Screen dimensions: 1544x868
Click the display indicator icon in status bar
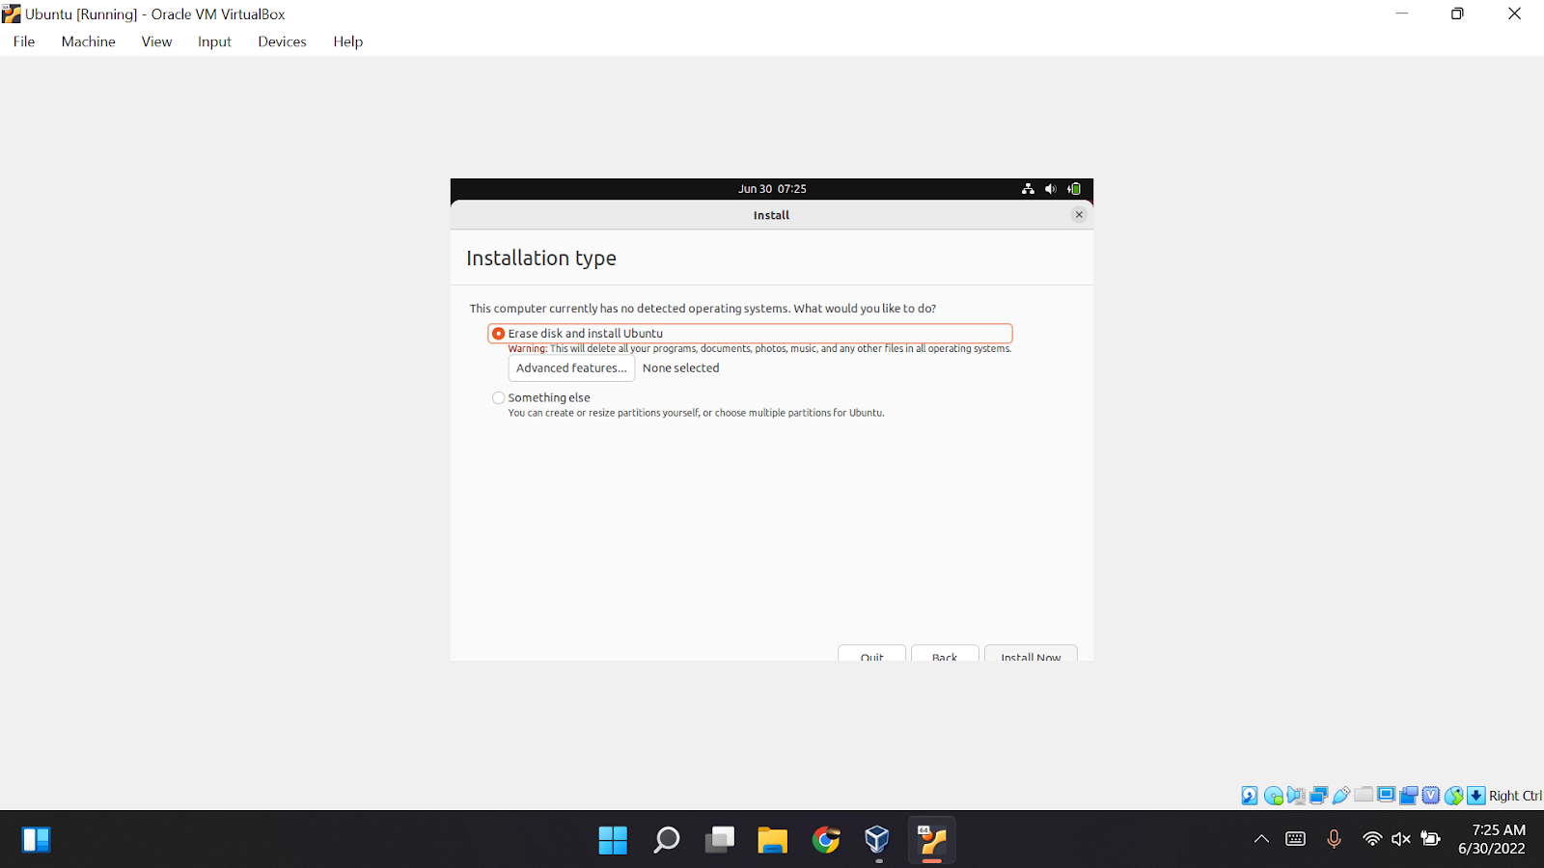pos(1387,795)
